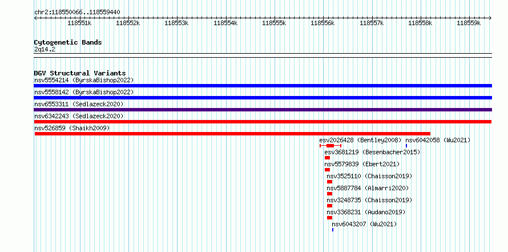Open the nsv6553311 (Sedlazeck2020) label
Screen dimensions: 508x252
[79, 104]
